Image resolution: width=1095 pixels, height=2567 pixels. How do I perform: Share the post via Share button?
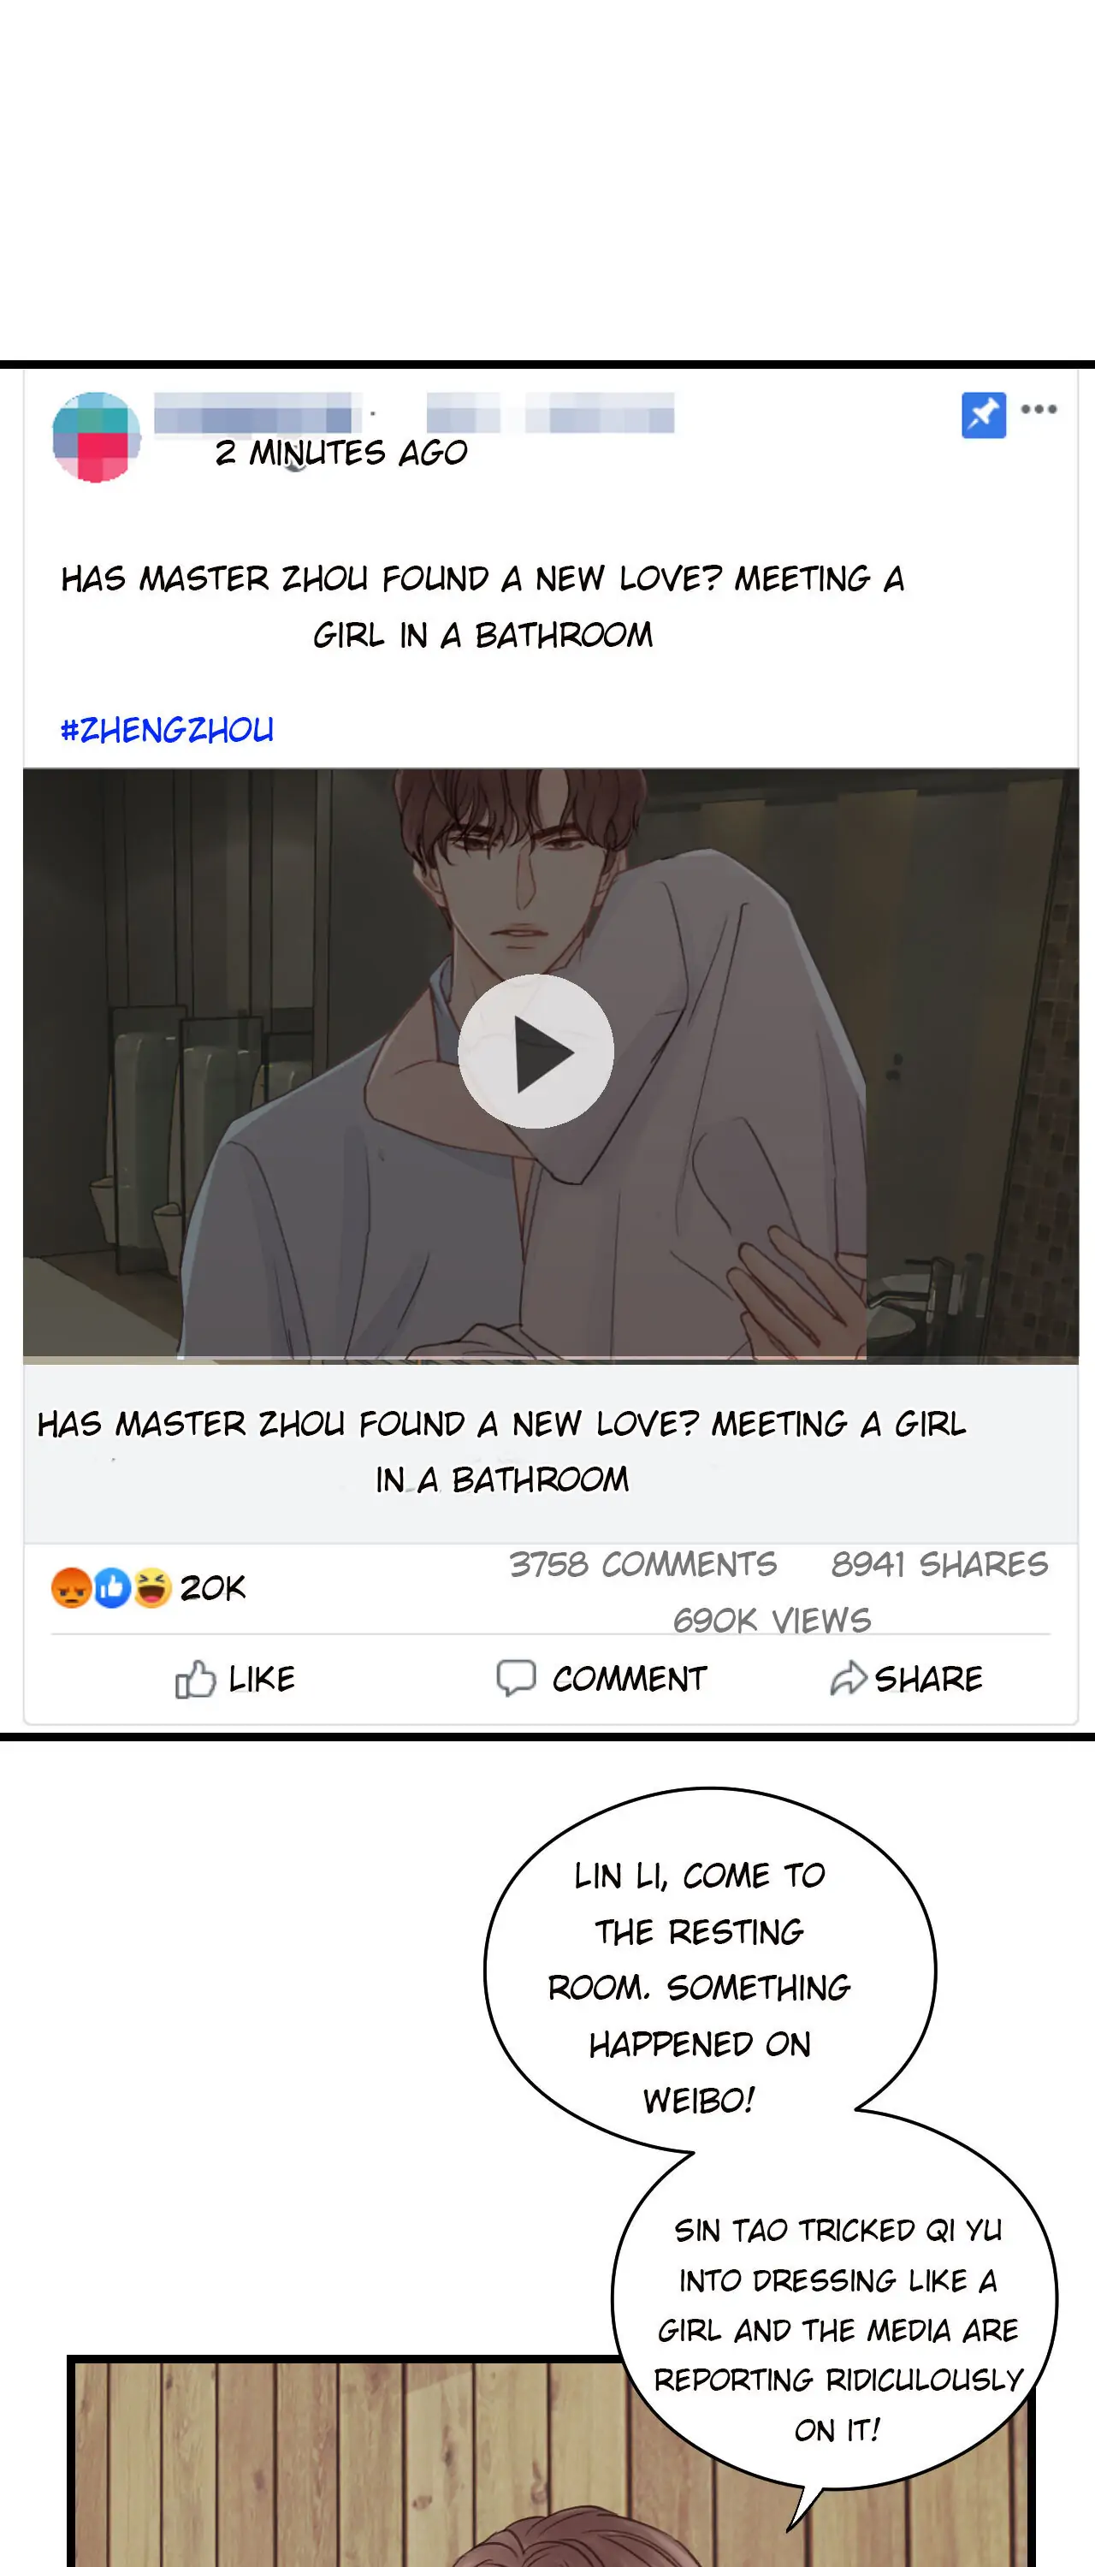pyautogui.click(x=907, y=1679)
